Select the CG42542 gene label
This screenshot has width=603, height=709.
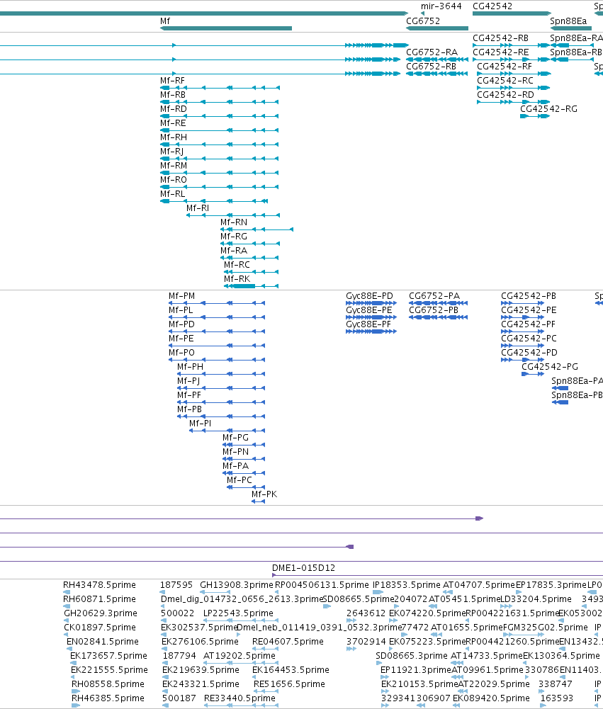(492, 6)
